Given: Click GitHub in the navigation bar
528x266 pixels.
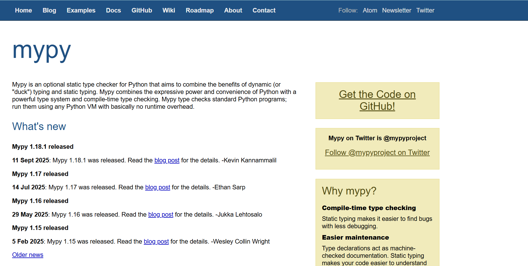Looking at the screenshot, I should click(x=142, y=11).
